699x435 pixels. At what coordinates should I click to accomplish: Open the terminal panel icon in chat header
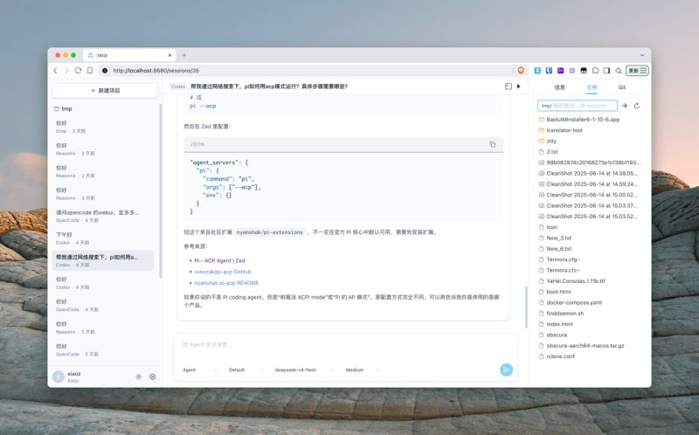tap(509, 86)
